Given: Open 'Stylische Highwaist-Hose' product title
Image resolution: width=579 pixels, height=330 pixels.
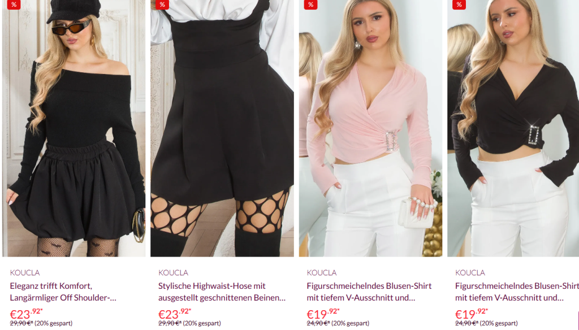Looking at the screenshot, I should 222,292.
